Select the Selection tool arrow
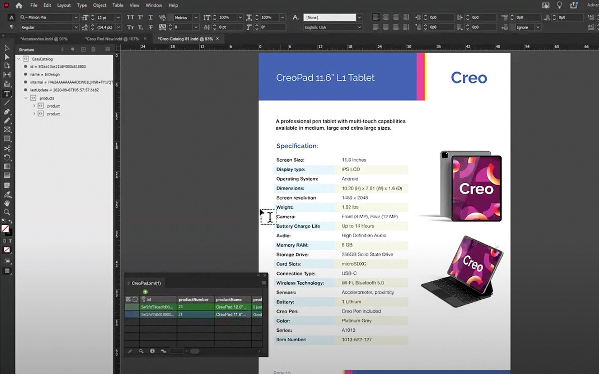The width and height of the screenshot is (599, 374). pyautogui.click(x=7, y=48)
